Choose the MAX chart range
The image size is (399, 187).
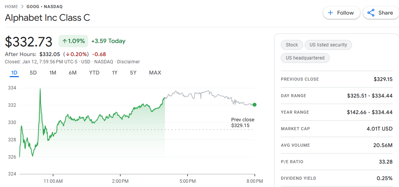[155, 73]
